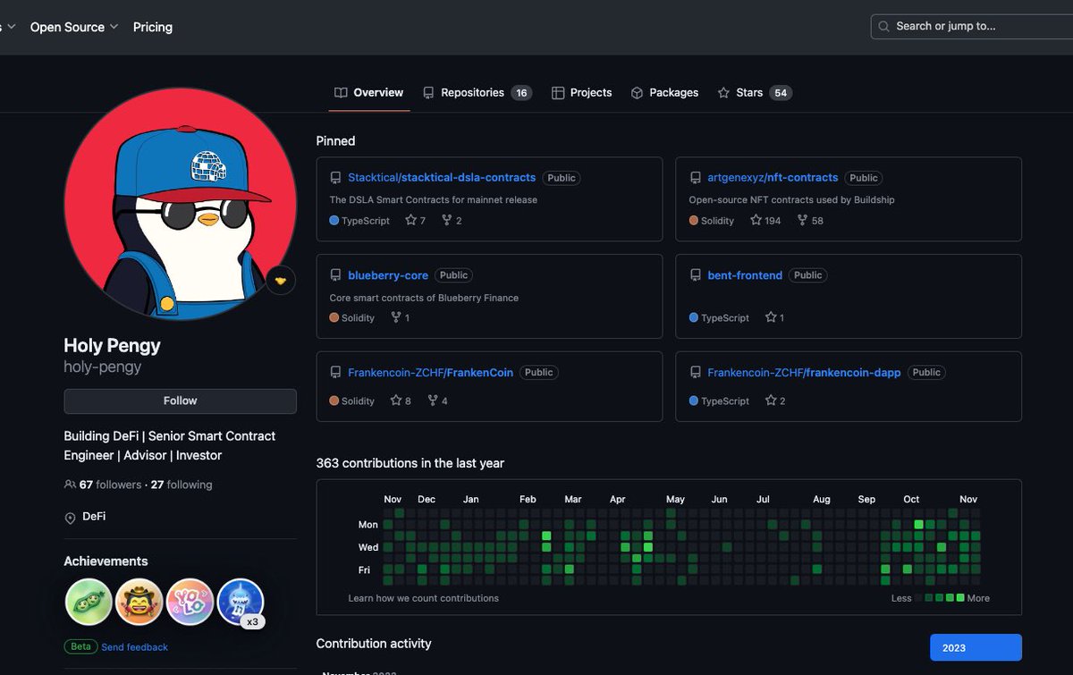Click repo icon beside stacktical-dsla-contracts
The width and height of the screenshot is (1073, 675).
coord(335,178)
